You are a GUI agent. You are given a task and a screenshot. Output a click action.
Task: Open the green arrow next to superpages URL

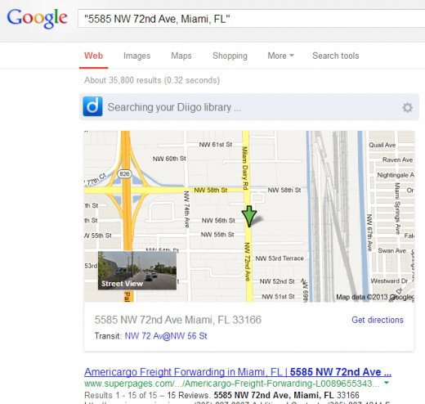pos(386,383)
